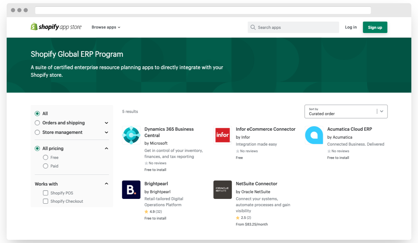The width and height of the screenshot is (418, 243).
Task: Click the Shopify app store logo
Action: (x=56, y=27)
